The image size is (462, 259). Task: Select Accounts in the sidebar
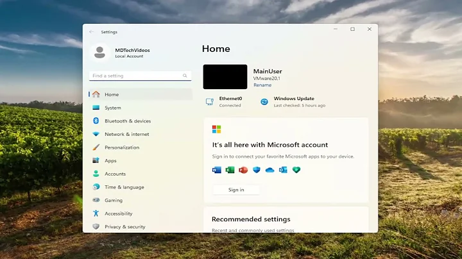pos(141,174)
